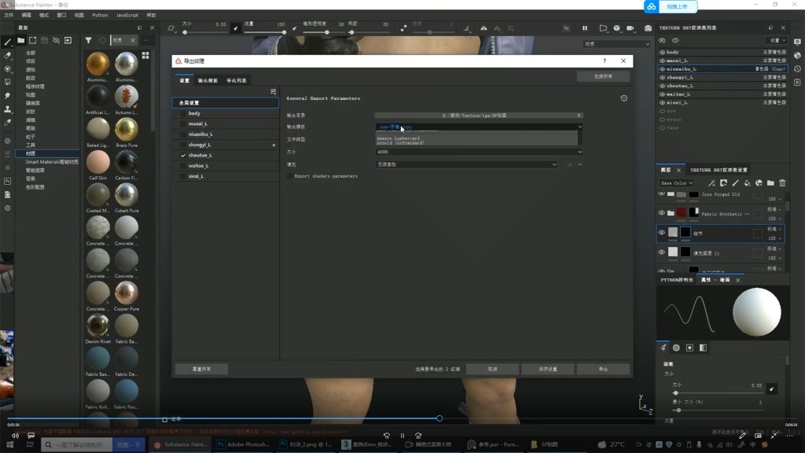Open the Base Color channel dropdown
Viewport: 805px width, 453px height.
pos(677,182)
